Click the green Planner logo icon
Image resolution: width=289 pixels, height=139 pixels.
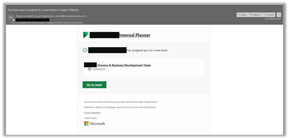click(86, 35)
